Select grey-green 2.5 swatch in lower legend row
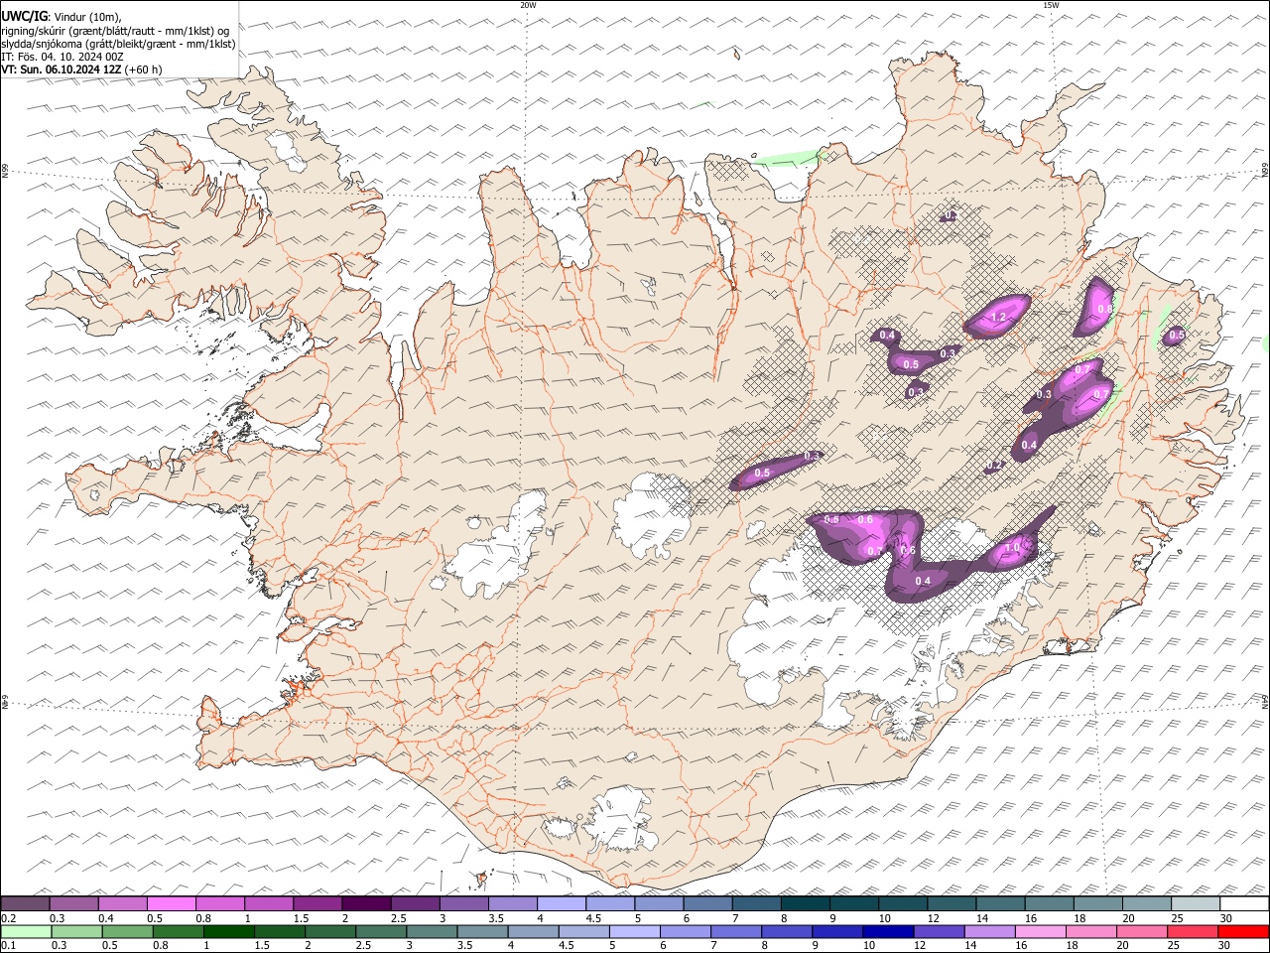 tap(380, 932)
